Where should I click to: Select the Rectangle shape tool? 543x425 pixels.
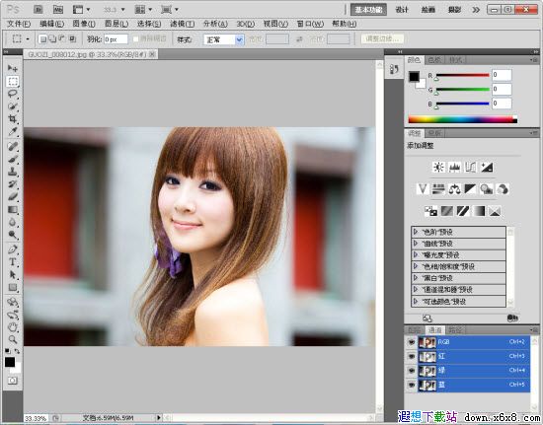(13, 287)
